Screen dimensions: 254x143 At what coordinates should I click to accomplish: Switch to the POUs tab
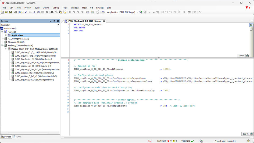[17, 137]
